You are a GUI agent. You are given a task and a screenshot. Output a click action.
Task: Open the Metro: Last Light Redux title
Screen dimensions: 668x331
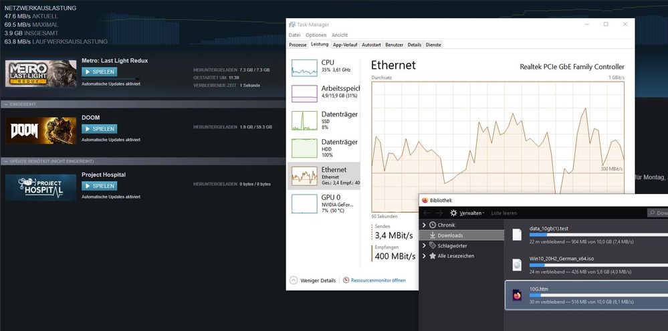(114, 60)
